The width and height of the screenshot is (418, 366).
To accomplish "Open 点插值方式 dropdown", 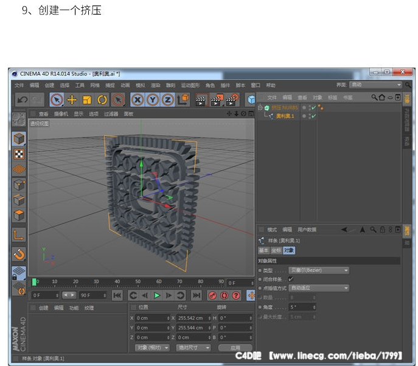I will [319, 288].
